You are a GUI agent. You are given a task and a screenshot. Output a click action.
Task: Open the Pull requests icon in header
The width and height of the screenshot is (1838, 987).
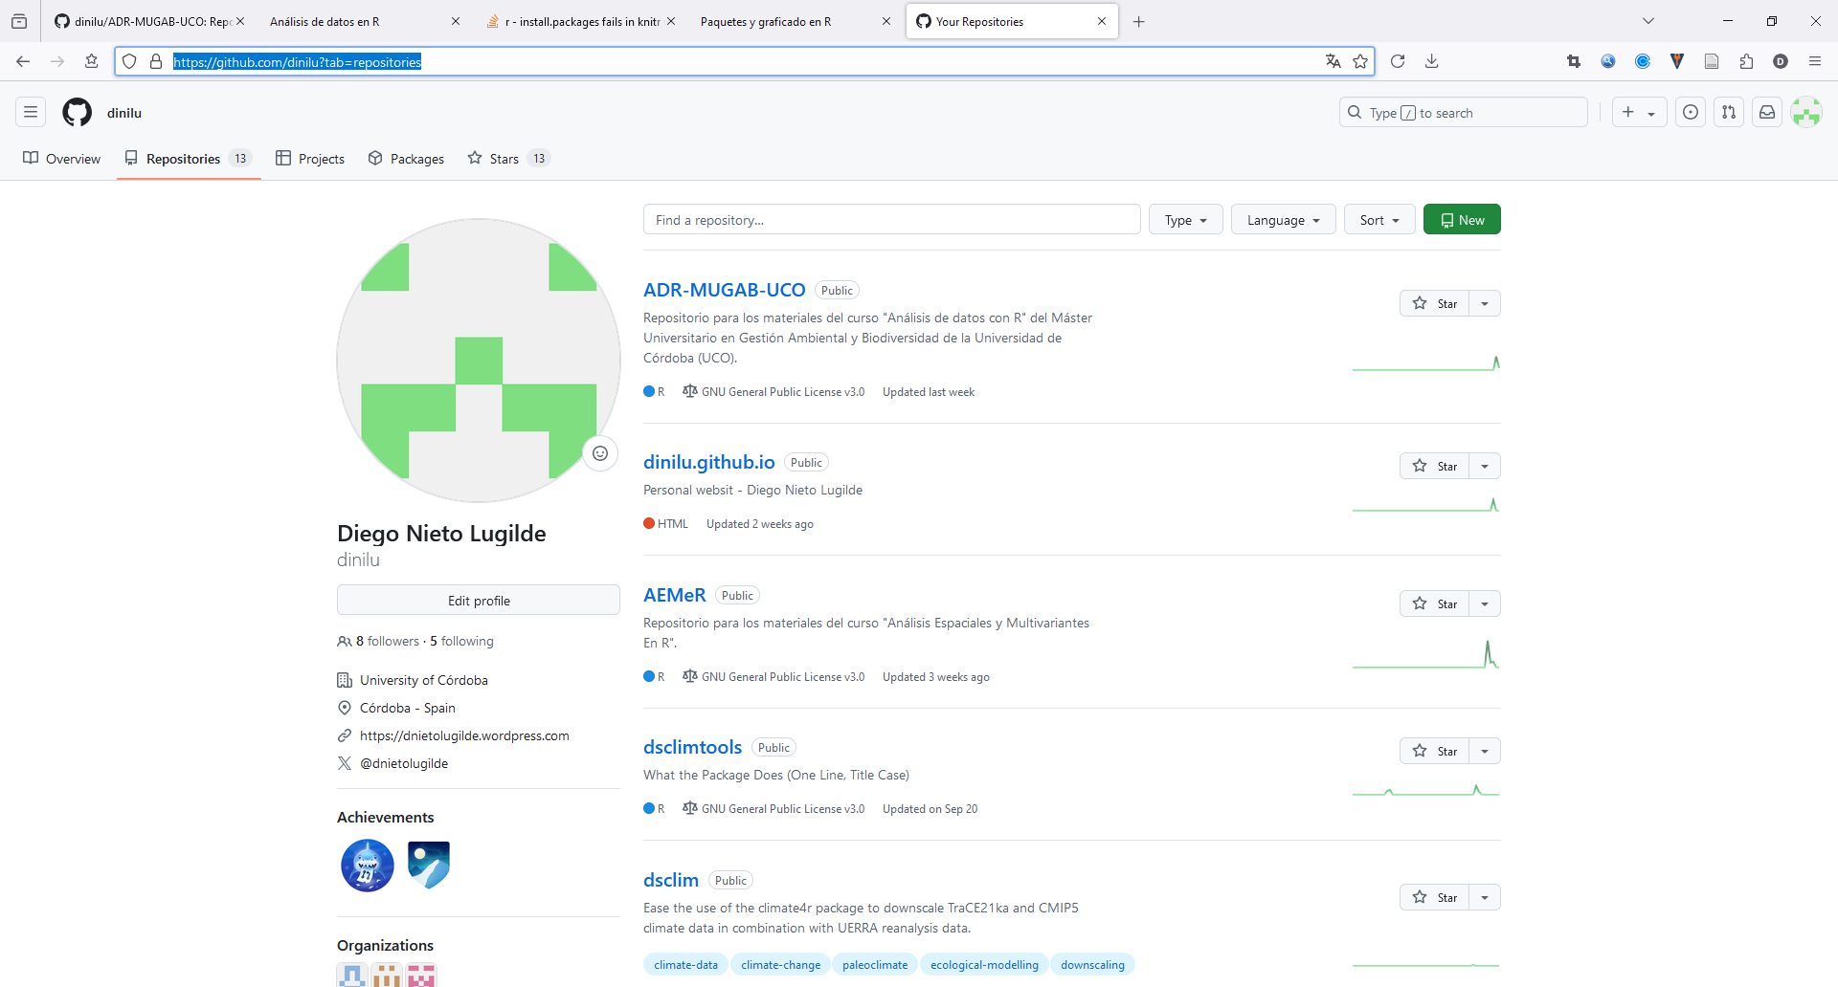tap(1729, 112)
